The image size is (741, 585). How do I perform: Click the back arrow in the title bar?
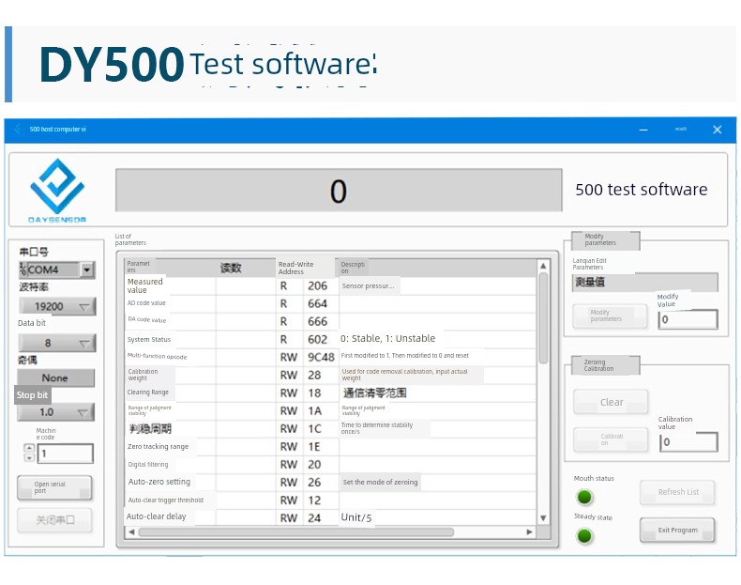pos(18,129)
